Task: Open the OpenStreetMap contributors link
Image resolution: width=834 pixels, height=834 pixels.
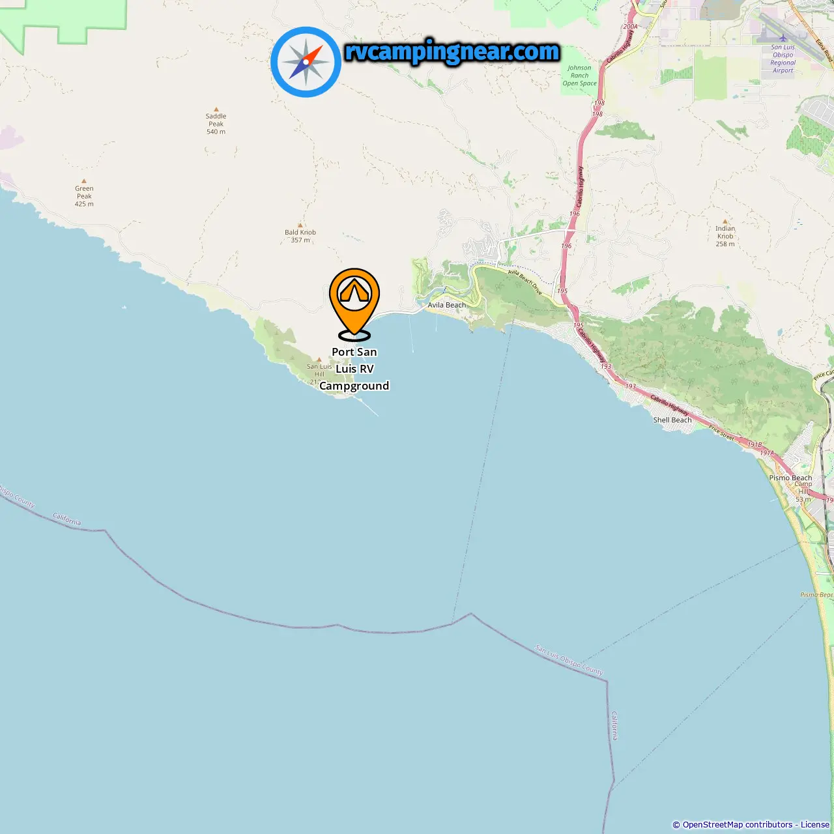Action: pos(738,825)
